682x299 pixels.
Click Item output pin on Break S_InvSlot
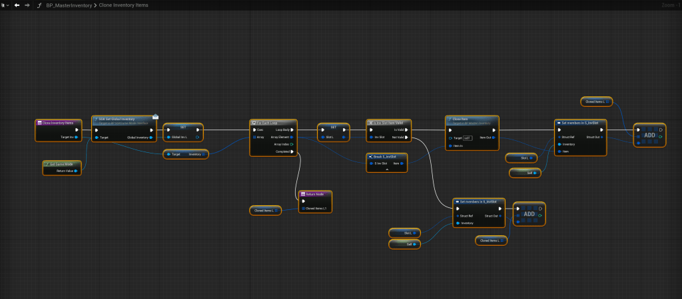[402, 163]
